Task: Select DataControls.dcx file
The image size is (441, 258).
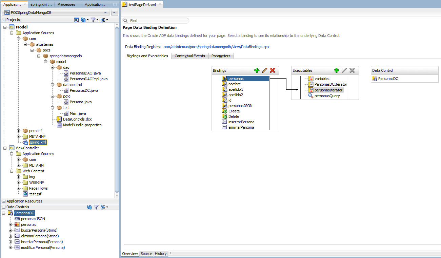Action: pyautogui.click(x=77, y=119)
